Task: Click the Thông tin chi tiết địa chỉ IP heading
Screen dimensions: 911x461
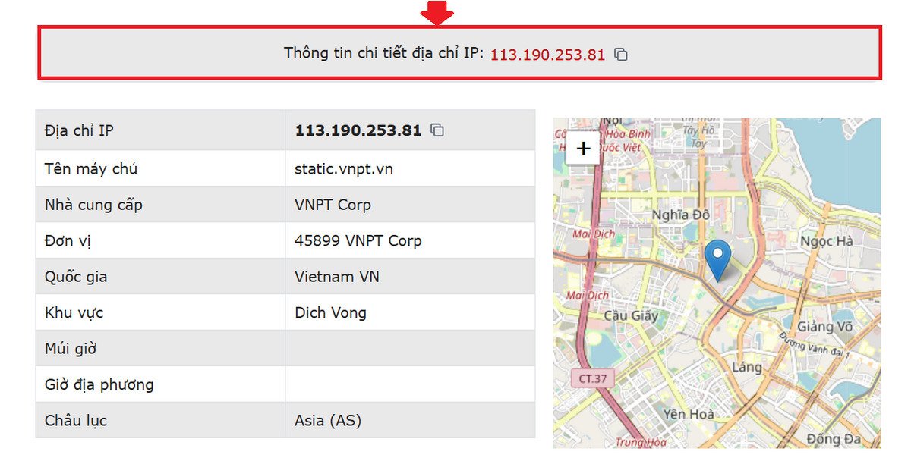Action: coord(383,53)
